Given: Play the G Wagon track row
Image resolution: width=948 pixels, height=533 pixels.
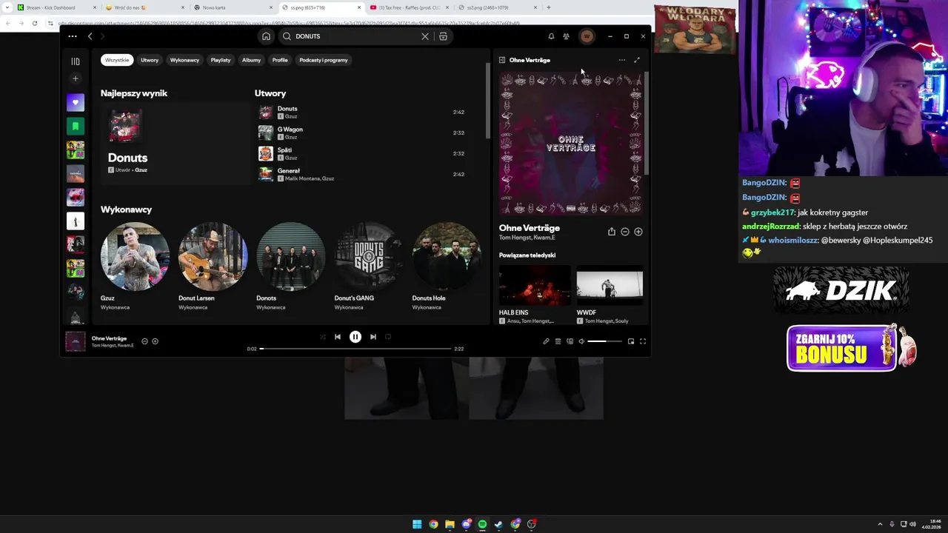Looking at the screenshot, I should [x=363, y=133].
